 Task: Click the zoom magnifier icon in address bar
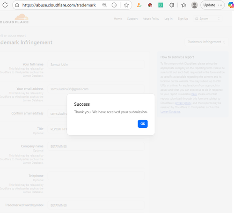[x=104, y=5]
